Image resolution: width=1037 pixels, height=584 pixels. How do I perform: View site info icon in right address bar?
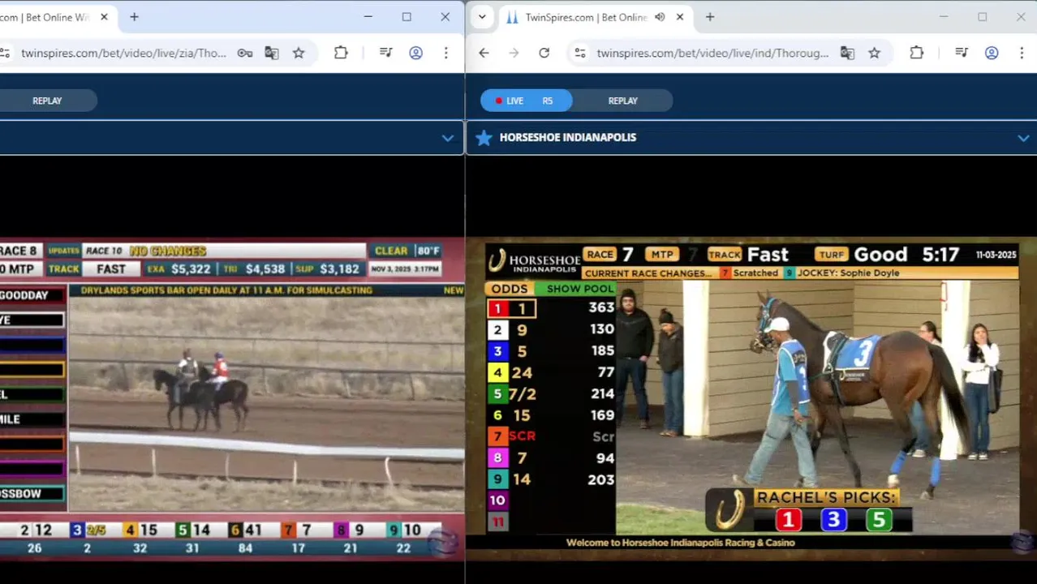click(x=579, y=53)
